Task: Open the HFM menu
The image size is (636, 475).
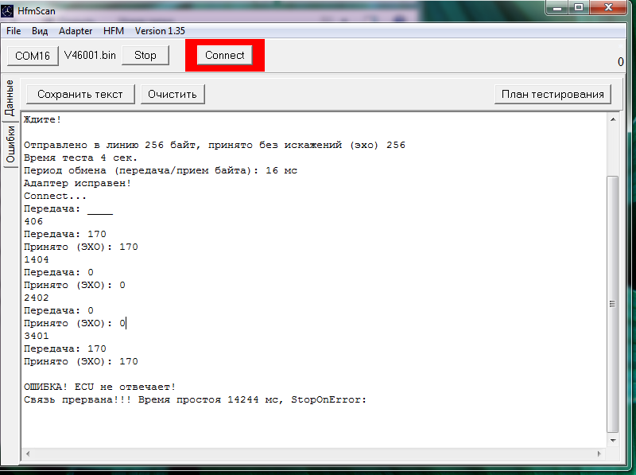Action: [114, 31]
